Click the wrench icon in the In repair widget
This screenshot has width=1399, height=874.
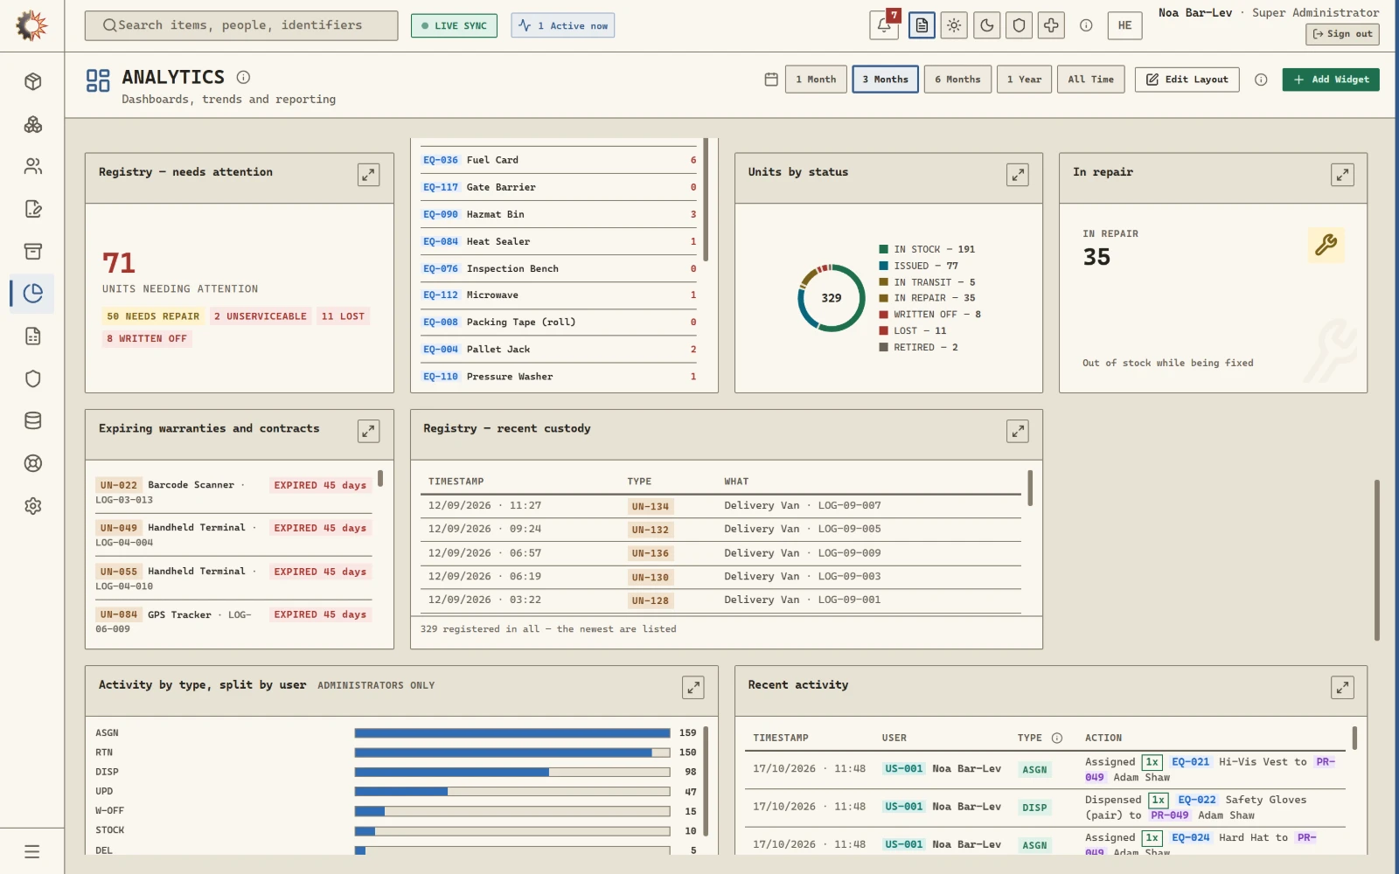click(1326, 245)
